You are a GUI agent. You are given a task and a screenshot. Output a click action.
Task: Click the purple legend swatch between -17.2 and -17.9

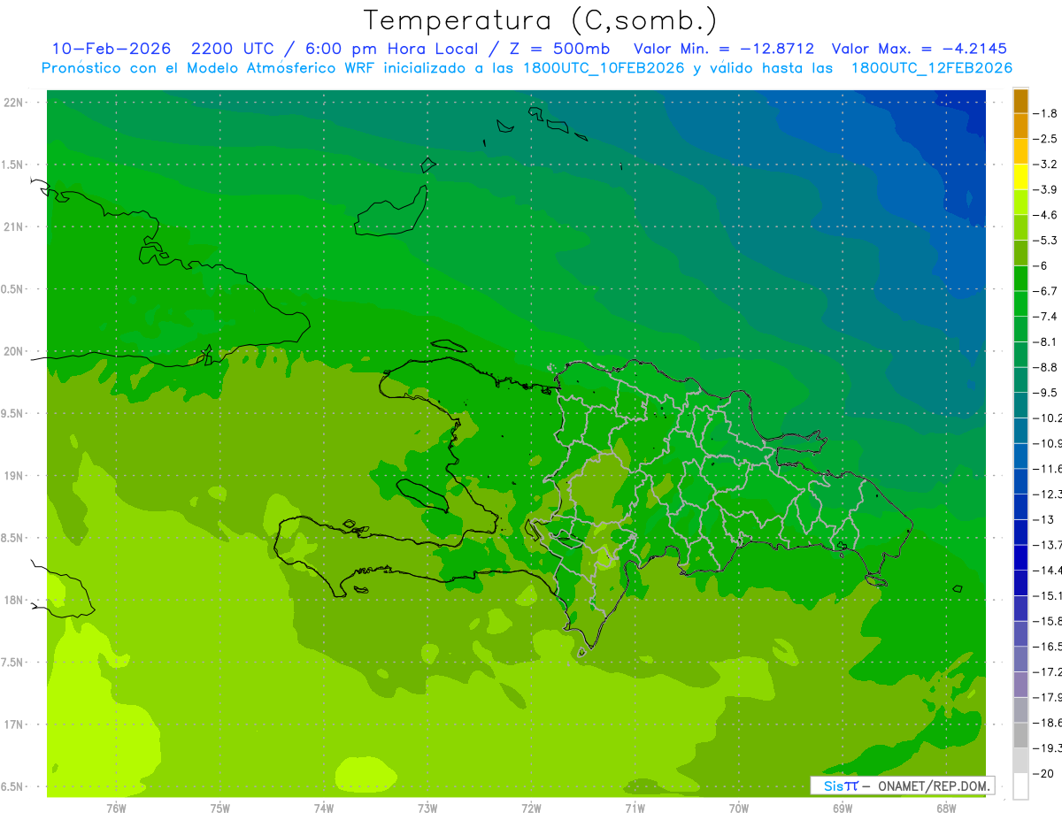coord(1020,684)
